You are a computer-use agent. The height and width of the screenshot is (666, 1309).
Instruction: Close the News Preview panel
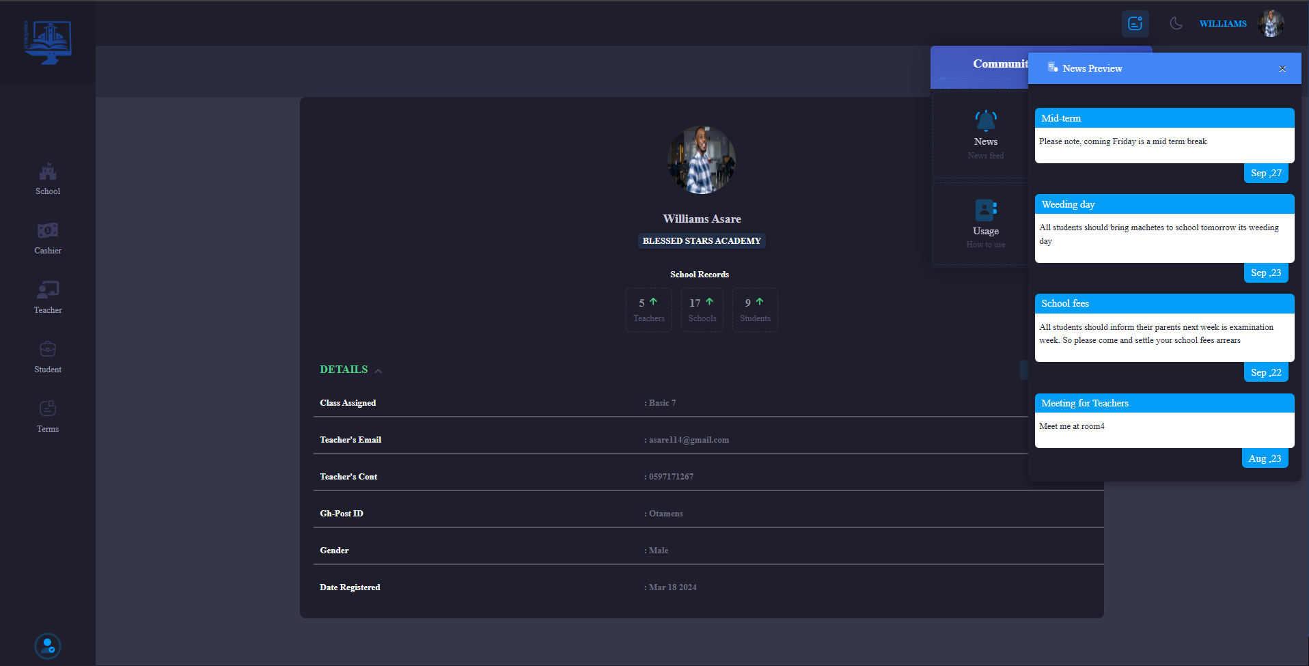click(x=1282, y=69)
